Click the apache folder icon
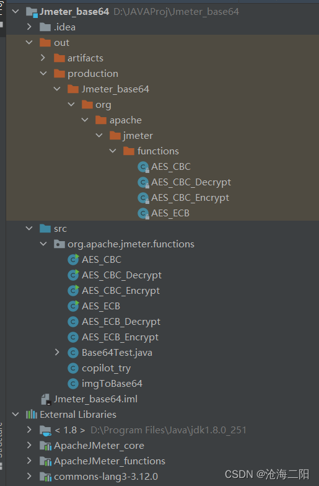The image size is (319, 486). [101, 120]
